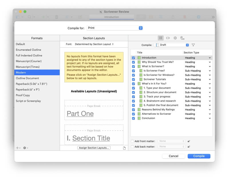Open the Compile Draft dropdown
This screenshot has height=179, width=229.
(x=171, y=45)
